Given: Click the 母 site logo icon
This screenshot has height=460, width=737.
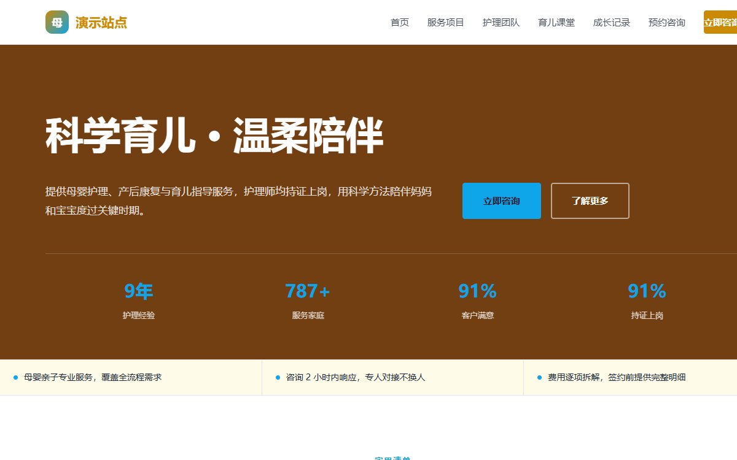Looking at the screenshot, I should point(57,23).
